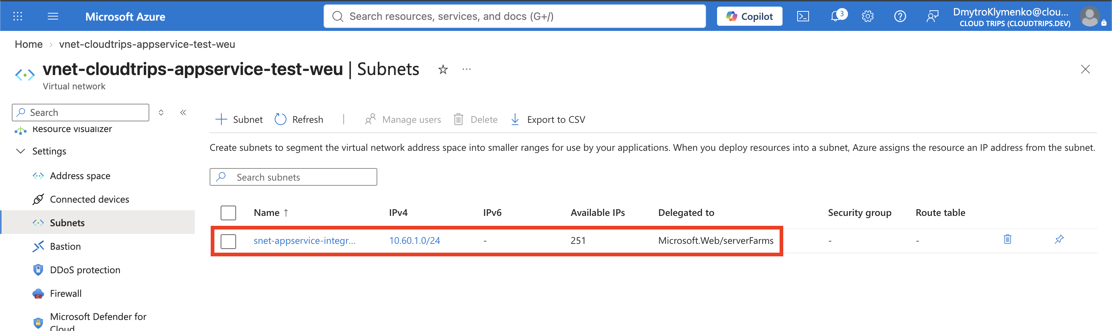Viewport: 1112px width, 331px height.
Task: Click the 10.60.1.0/24 address link
Action: (x=414, y=241)
